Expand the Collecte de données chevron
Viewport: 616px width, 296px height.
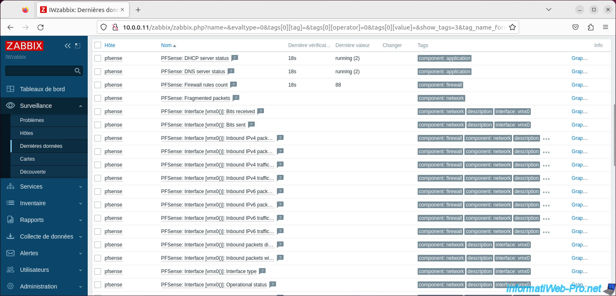81,237
